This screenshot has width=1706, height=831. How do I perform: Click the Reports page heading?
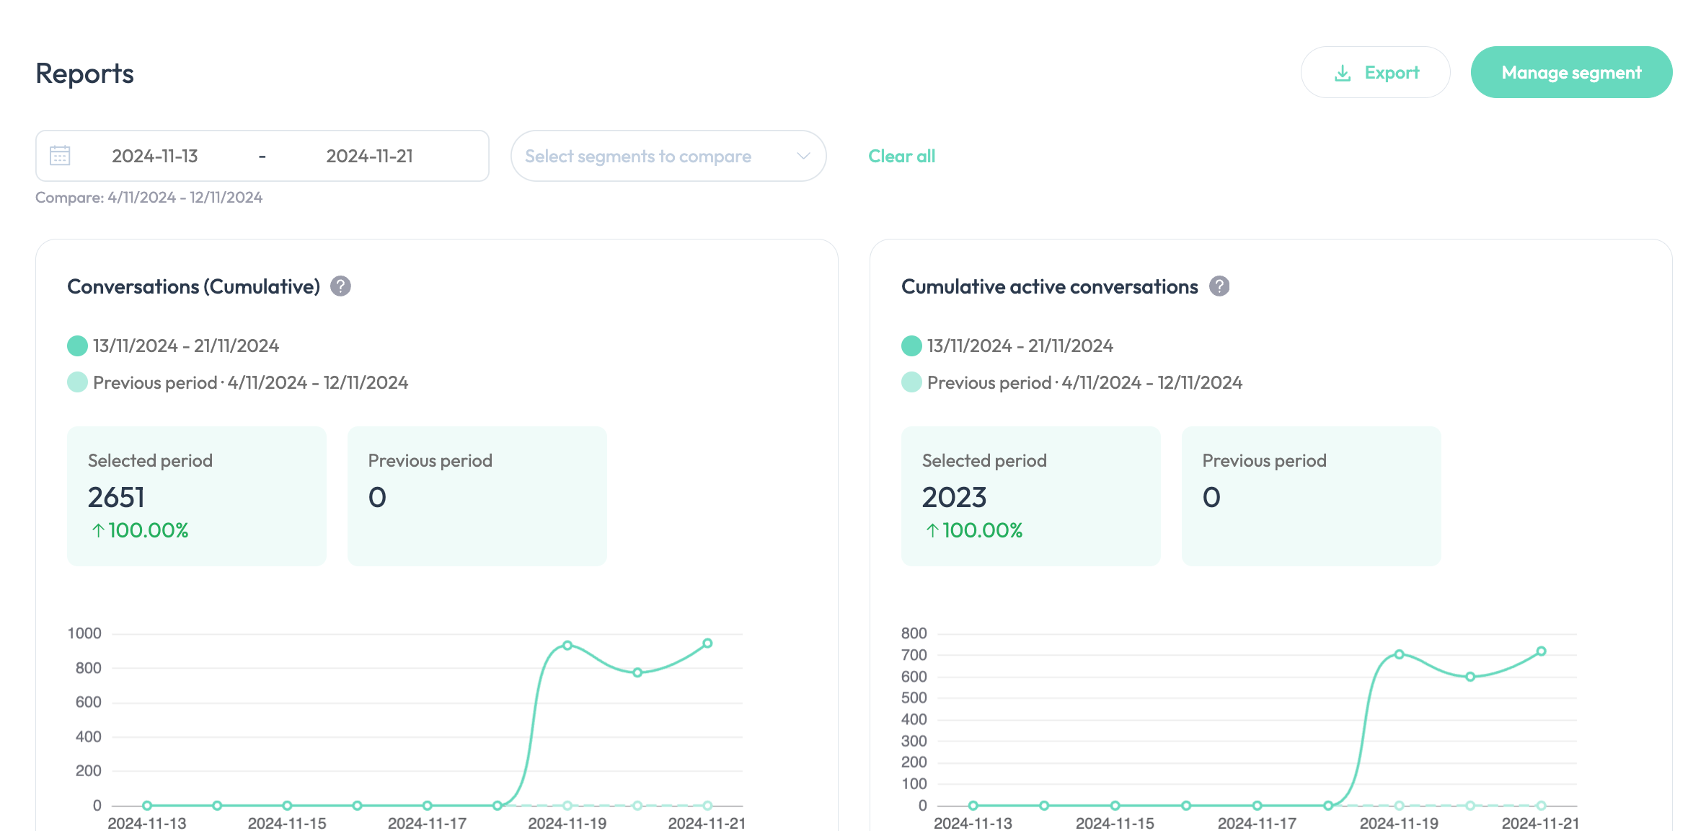(84, 73)
